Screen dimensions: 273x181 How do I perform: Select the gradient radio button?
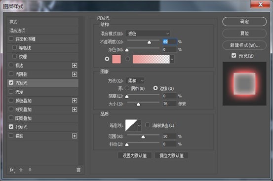point(128,59)
